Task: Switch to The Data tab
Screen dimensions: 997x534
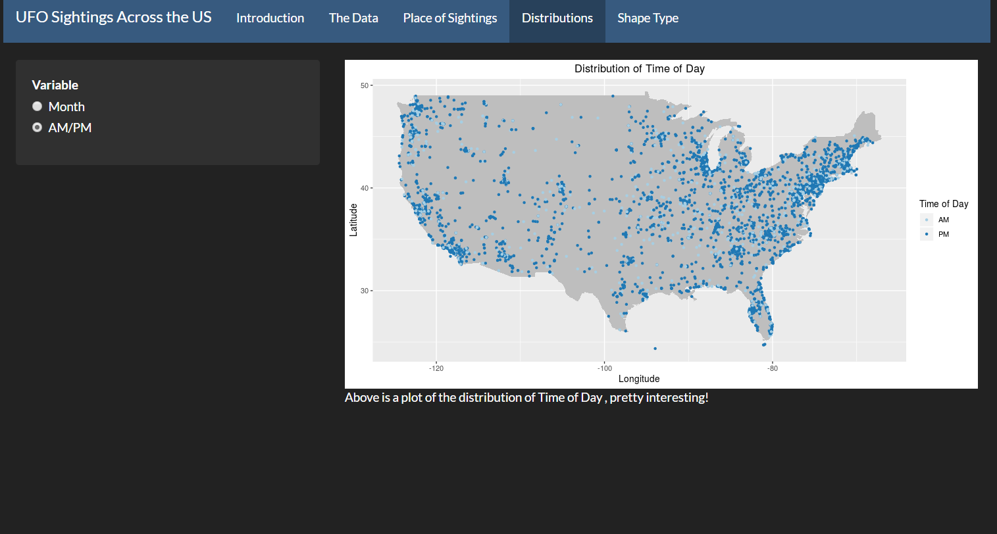Action: pyautogui.click(x=353, y=18)
